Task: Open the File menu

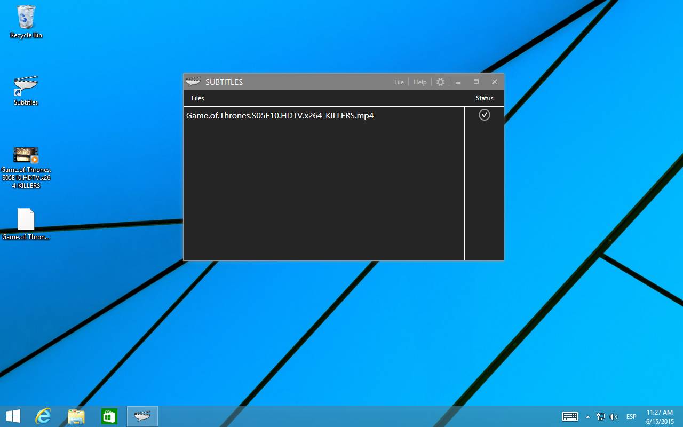Action: point(399,82)
